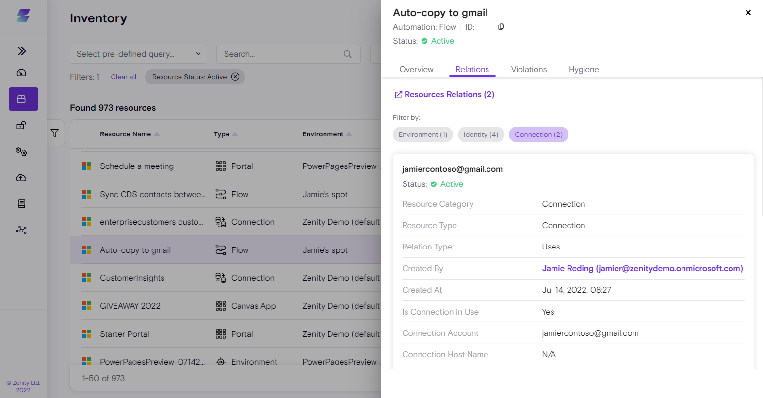Viewport: 763px width, 398px height.
Task: Switch to the Violations tab
Action: 529,69
